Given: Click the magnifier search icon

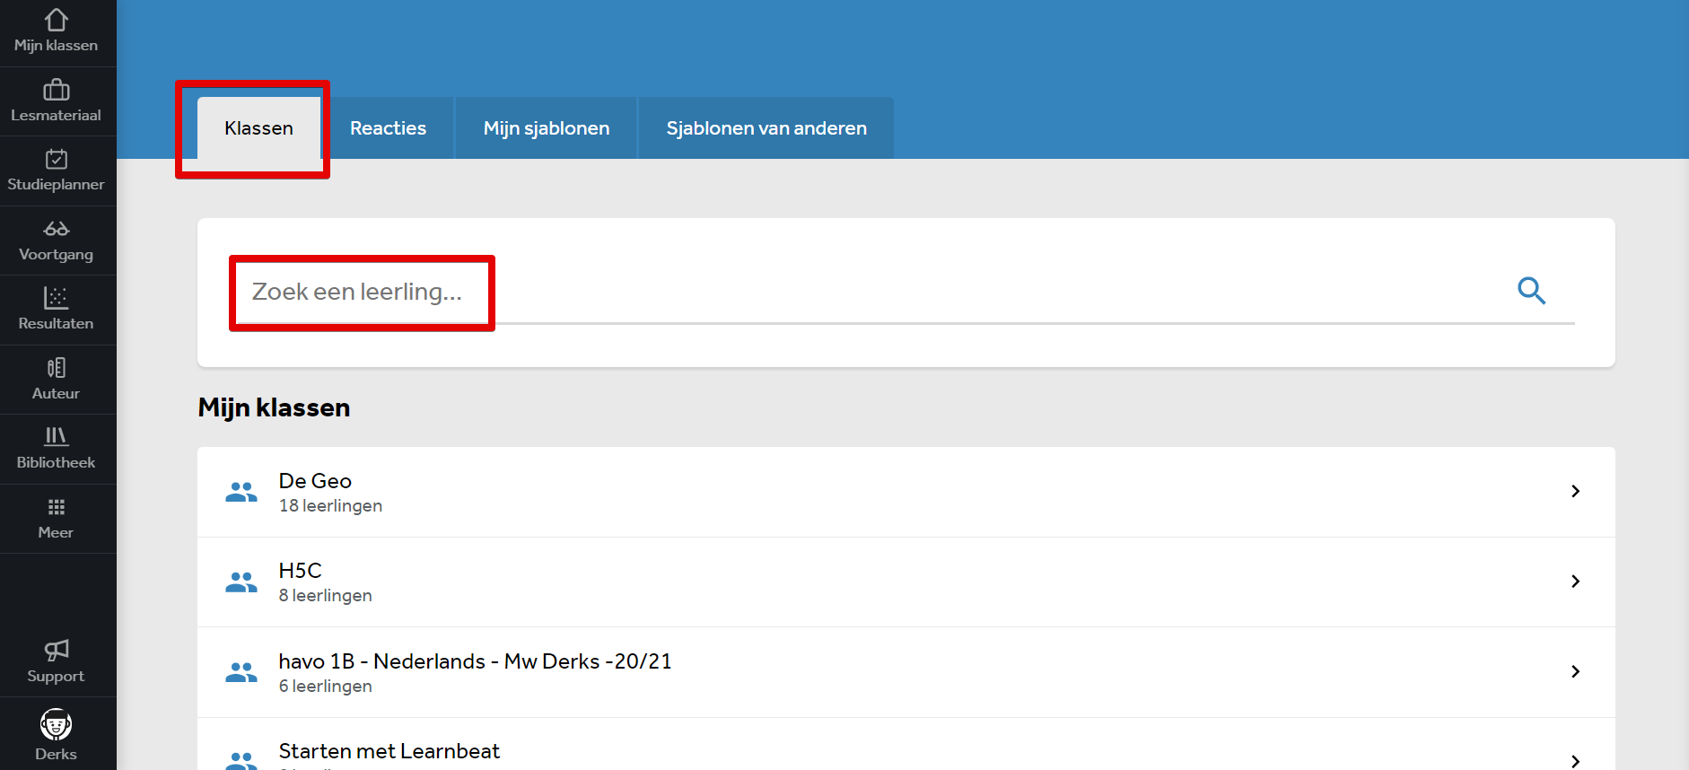Looking at the screenshot, I should tap(1531, 291).
